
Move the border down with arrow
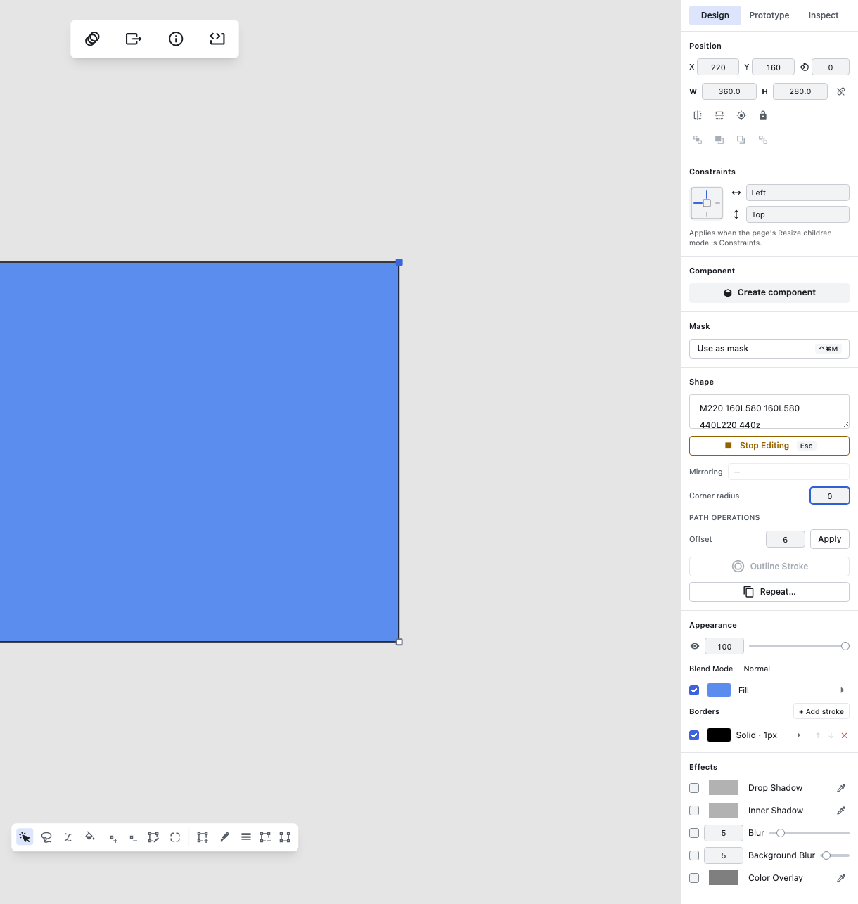coord(831,735)
